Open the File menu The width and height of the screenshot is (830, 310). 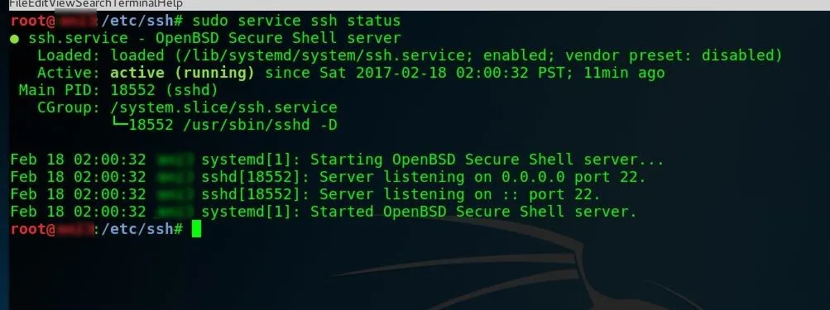pyautogui.click(x=16, y=3)
